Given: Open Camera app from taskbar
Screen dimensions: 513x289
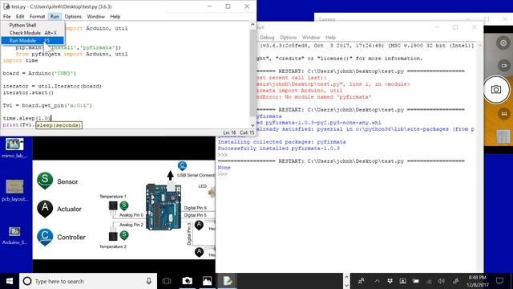Looking at the screenshot, I should tap(187, 281).
